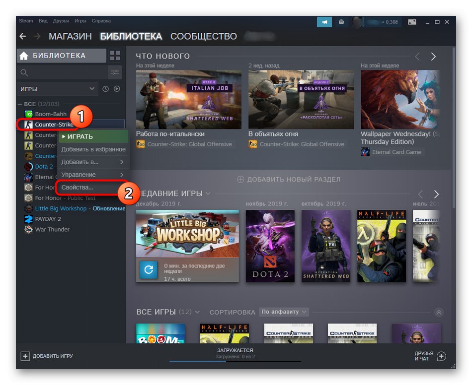The image size is (472, 385).
Task: Open the sort By alphabet dropdown
Action: coord(284,312)
